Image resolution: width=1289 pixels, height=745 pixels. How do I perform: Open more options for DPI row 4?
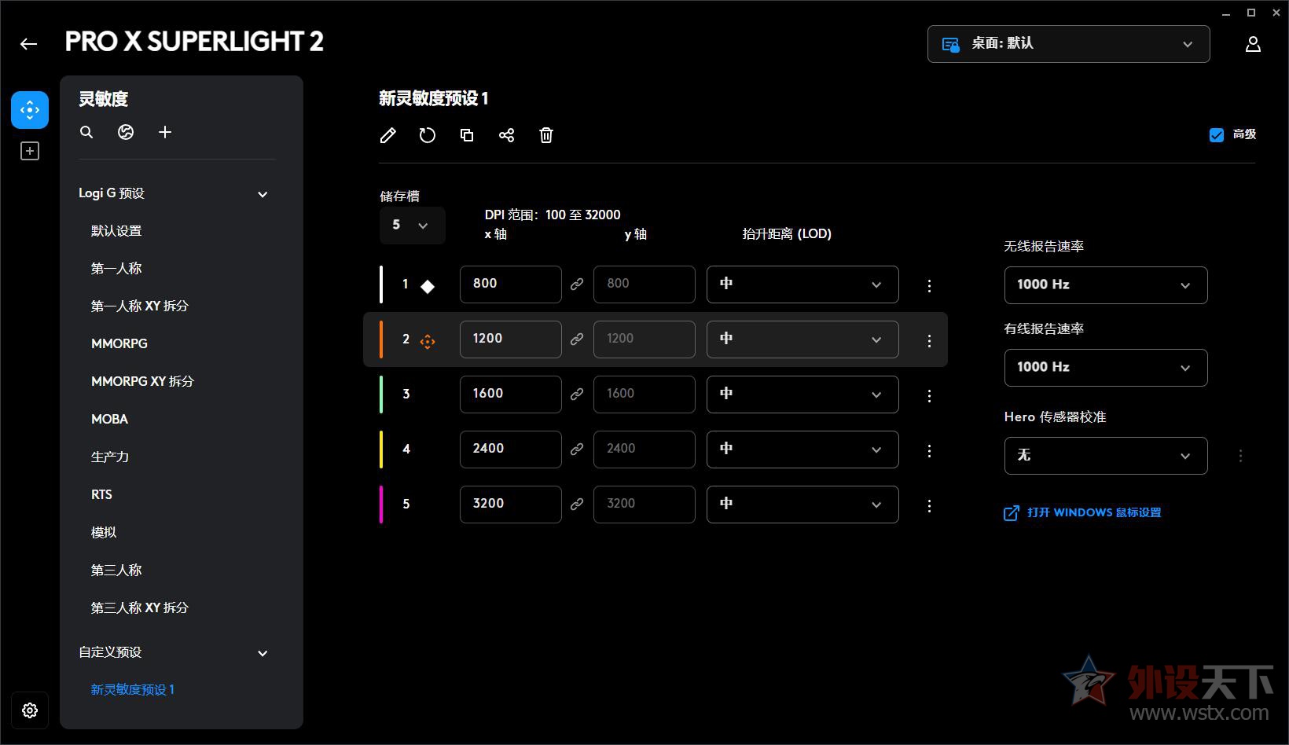pyautogui.click(x=929, y=451)
